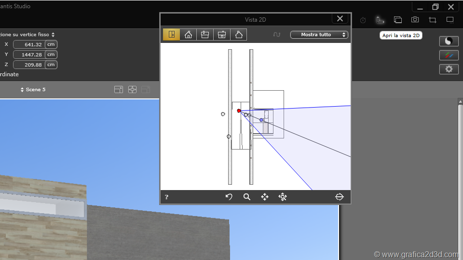Expand the Scene 5 selector
Viewport: 463px width, 260px height.
point(33,90)
